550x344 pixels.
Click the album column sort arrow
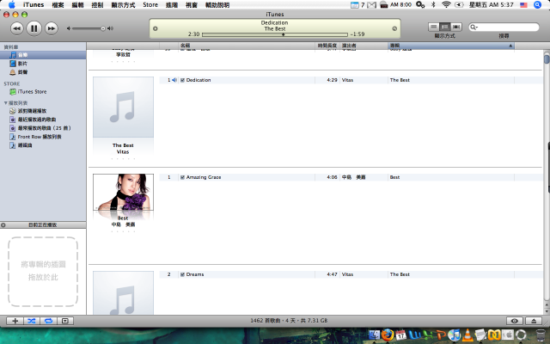tap(510, 46)
